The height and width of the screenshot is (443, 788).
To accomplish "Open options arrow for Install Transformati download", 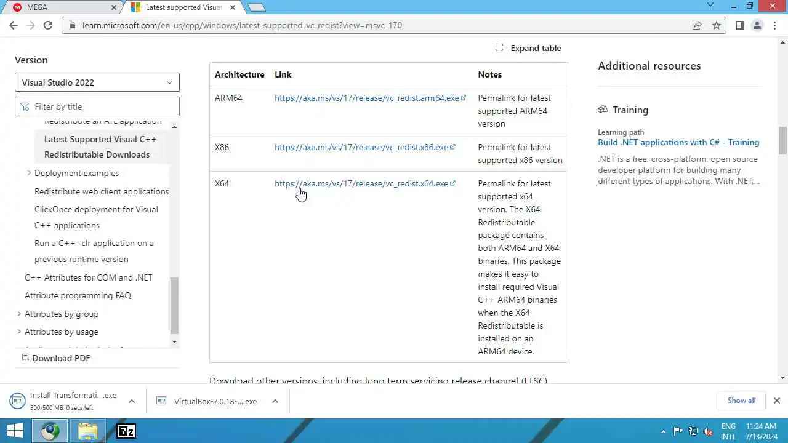I will click(131, 401).
